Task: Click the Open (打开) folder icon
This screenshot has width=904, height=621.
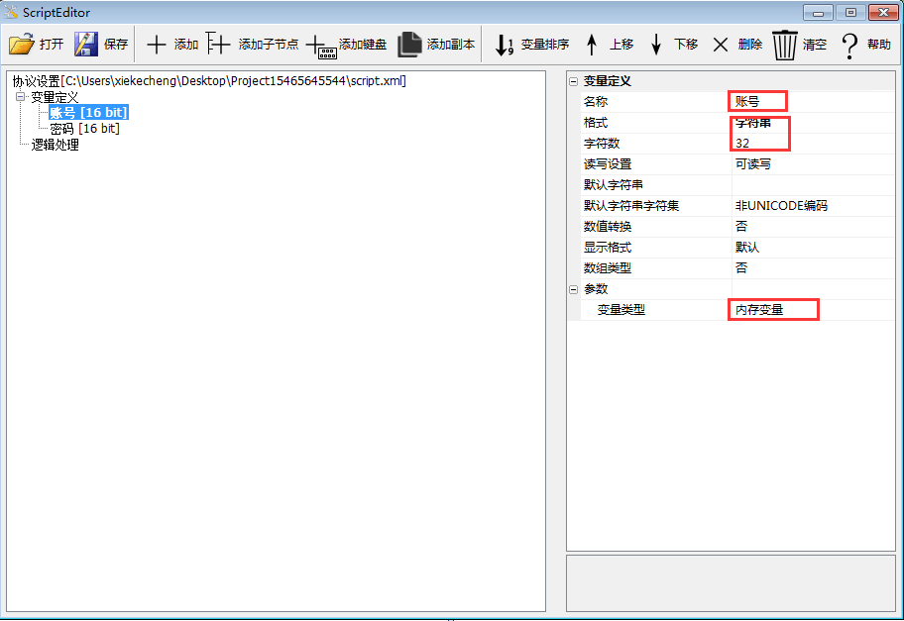Action: (22, 45)
